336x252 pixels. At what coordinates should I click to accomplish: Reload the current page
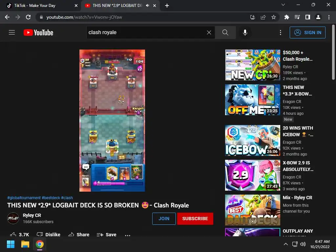coord(28,17)
